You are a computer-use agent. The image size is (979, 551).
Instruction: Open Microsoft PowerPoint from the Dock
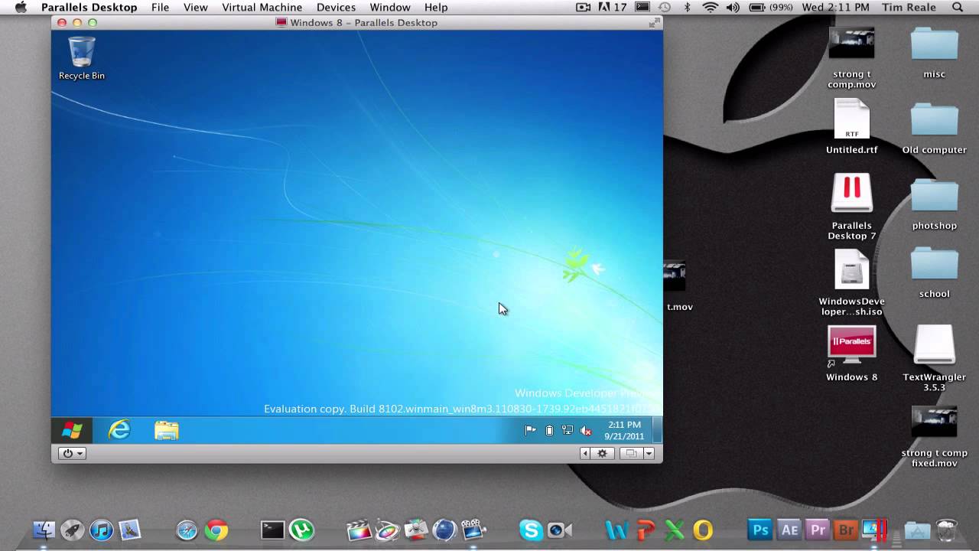tap(646, 530)
